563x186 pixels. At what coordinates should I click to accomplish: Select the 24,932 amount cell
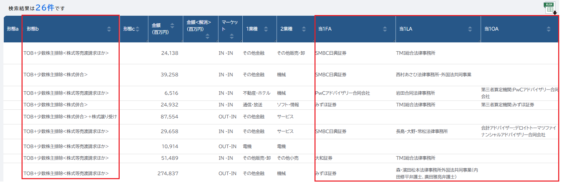pyautogui.click(x=170, y=105)
